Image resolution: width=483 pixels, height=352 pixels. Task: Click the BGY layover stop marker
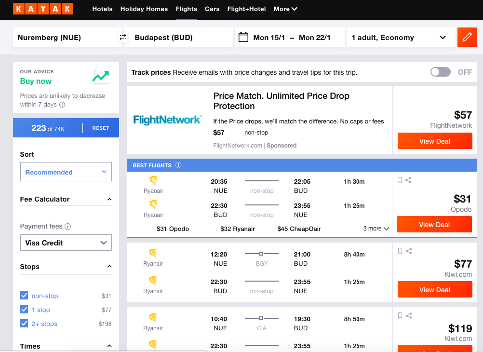[x=261, y=254]
